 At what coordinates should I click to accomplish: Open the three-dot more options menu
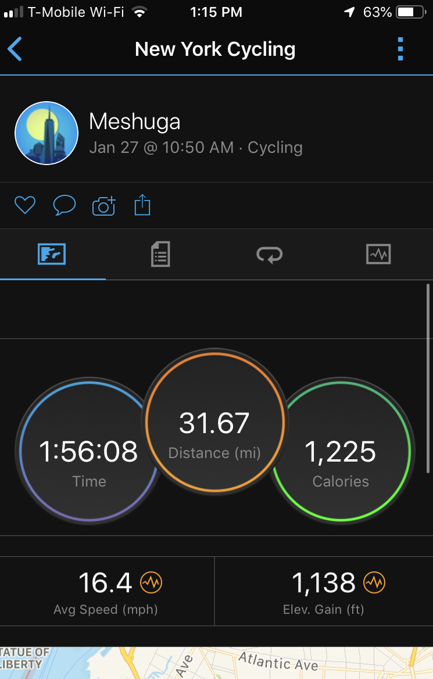(x=400, y=49)
